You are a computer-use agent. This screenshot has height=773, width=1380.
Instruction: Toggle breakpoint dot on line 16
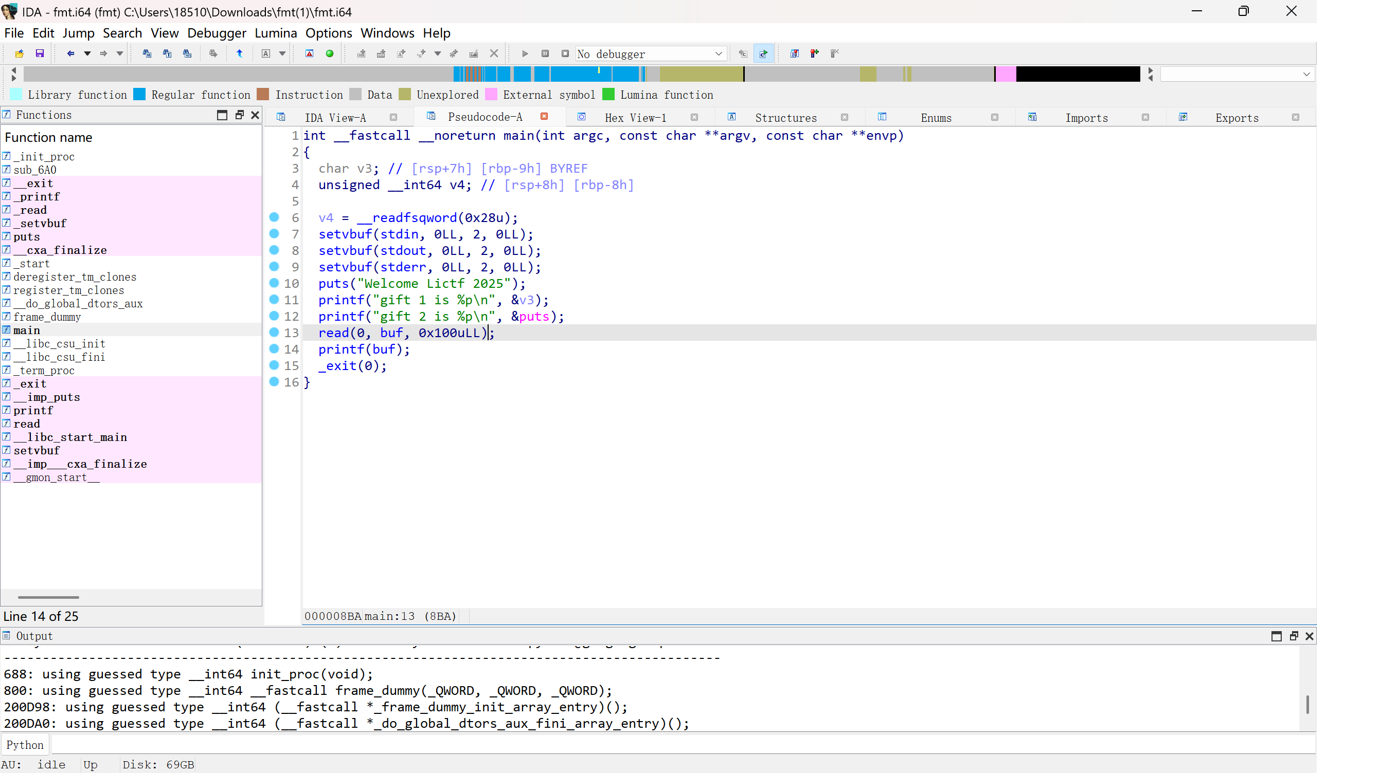[274, 382]
